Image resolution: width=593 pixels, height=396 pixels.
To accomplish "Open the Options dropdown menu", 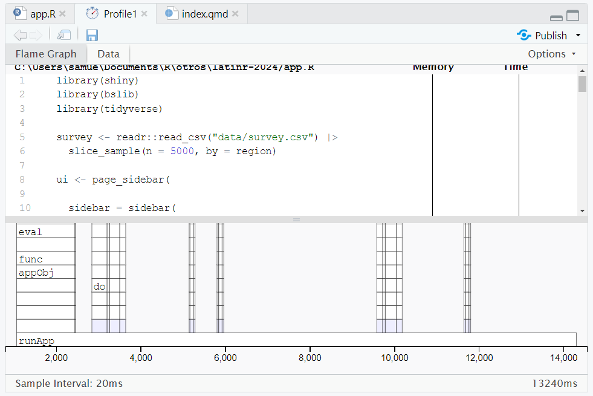I will 551,54.
